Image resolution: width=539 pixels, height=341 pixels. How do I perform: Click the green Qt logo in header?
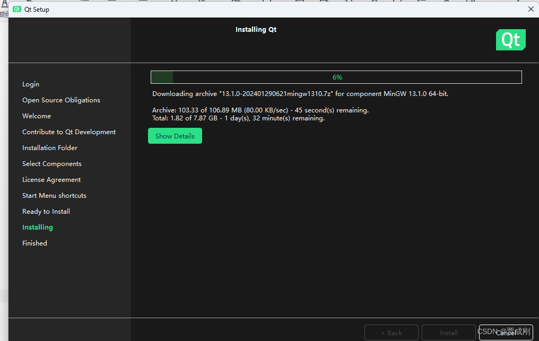coord(510,40)
